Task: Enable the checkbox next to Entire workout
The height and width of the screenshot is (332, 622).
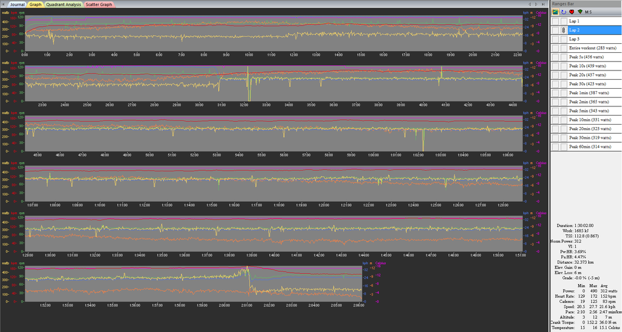Action: 555,47
